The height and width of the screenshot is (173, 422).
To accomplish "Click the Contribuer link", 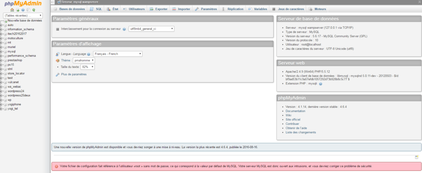I will click(292, 124).
